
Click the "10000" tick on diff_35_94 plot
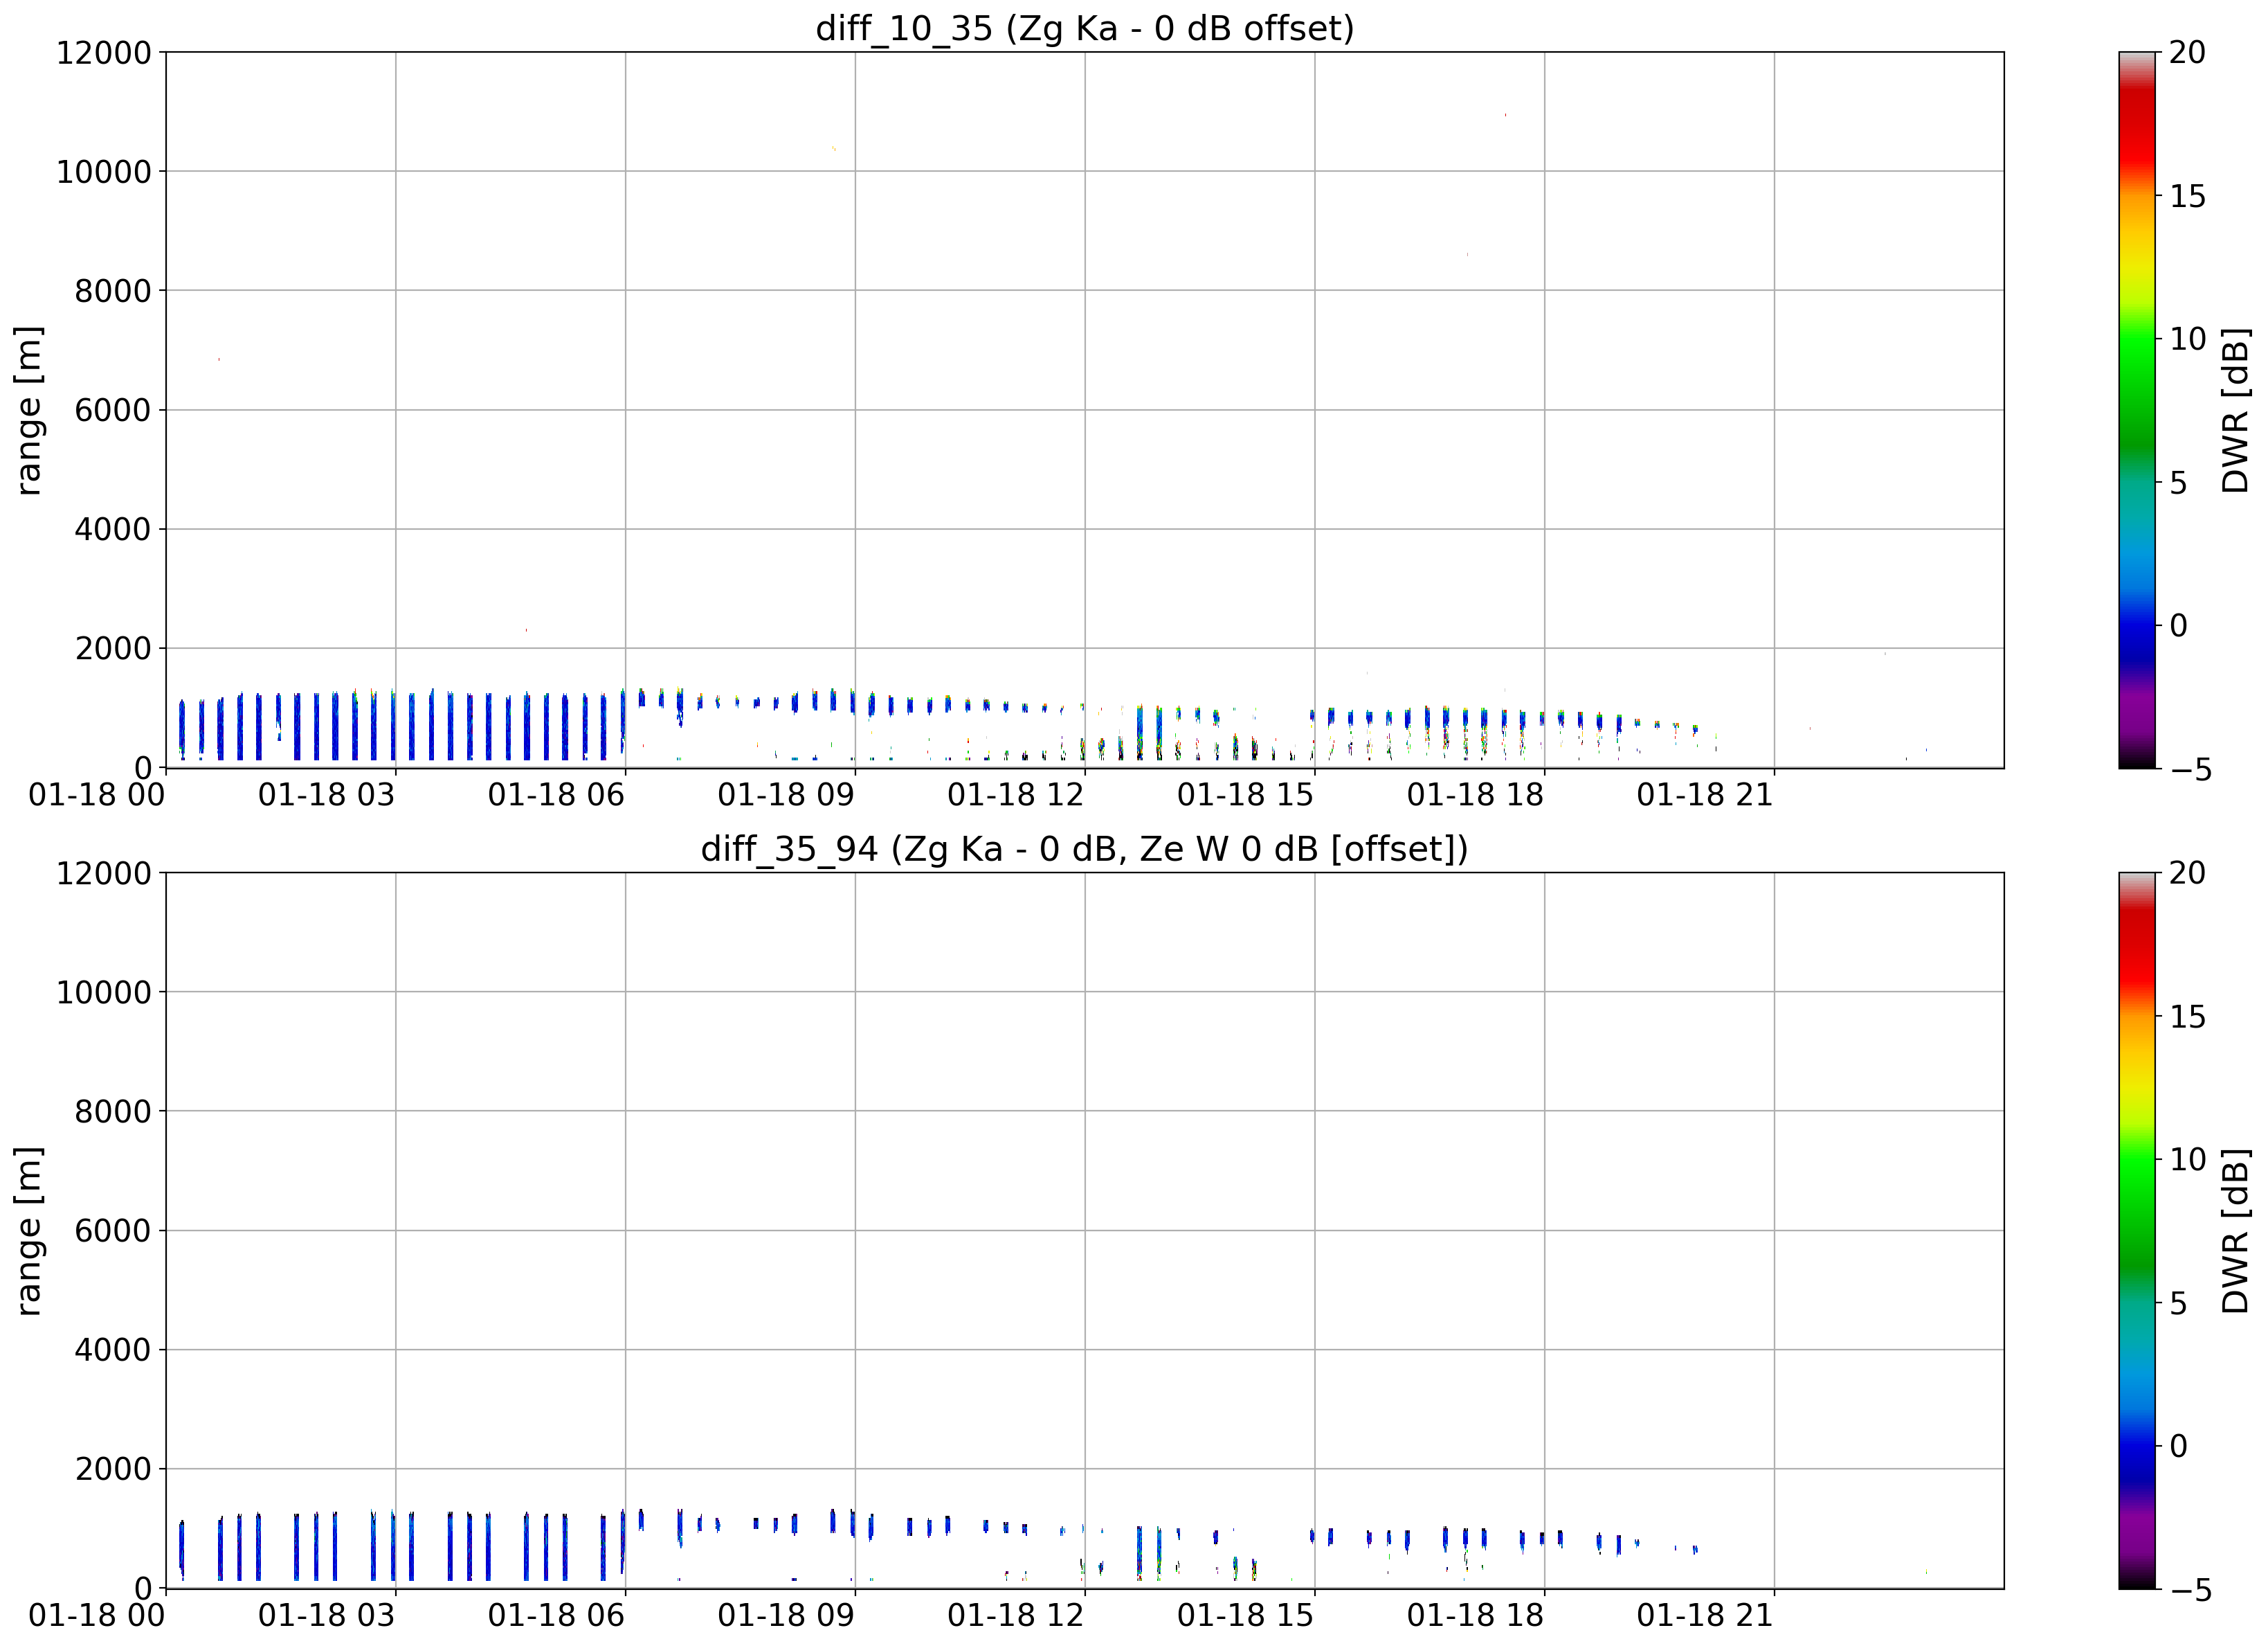[104, 992]
